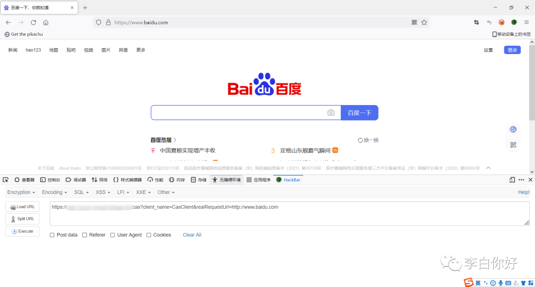535x287 pixels.
Task: Open the green HackBar extension toolbar icon
Action: point(514,22)
